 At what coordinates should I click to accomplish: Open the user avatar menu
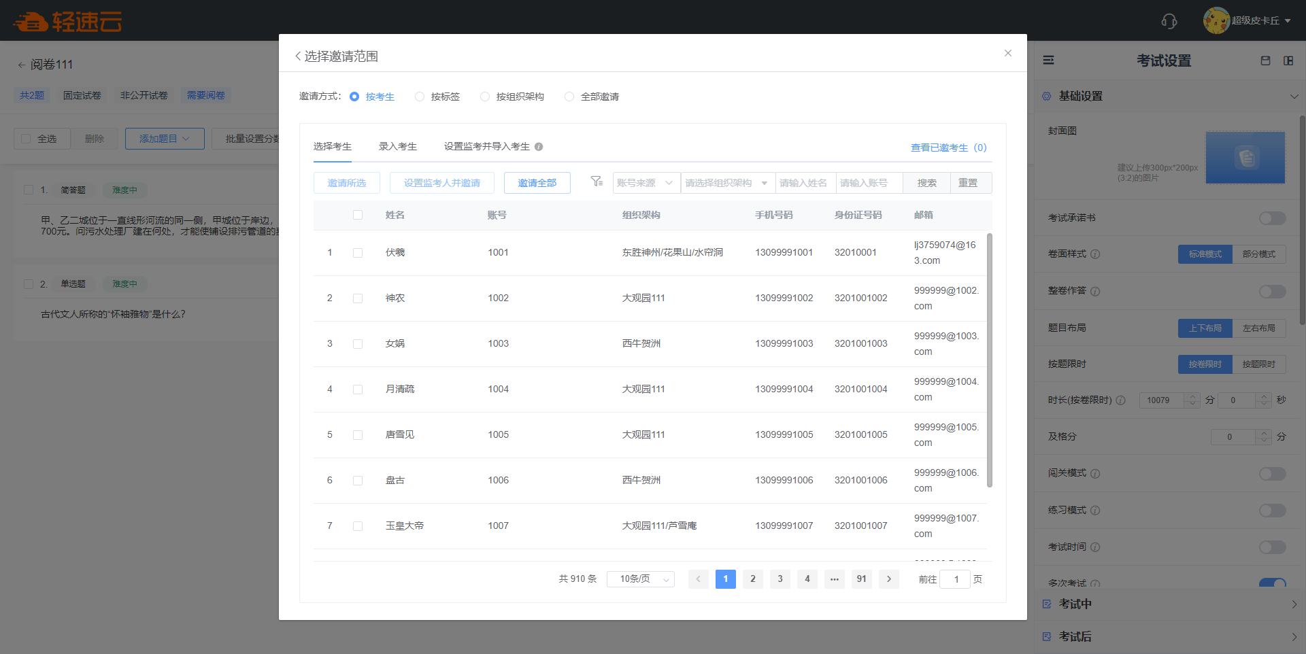1248,20
